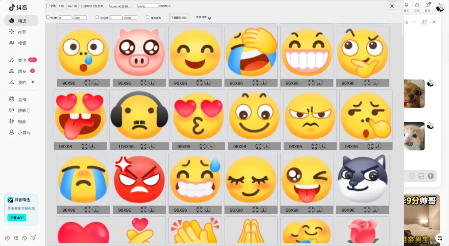The height and width of the screenshot is (246, 449).
Task: Click the 下载 download button
Action: 61,6
